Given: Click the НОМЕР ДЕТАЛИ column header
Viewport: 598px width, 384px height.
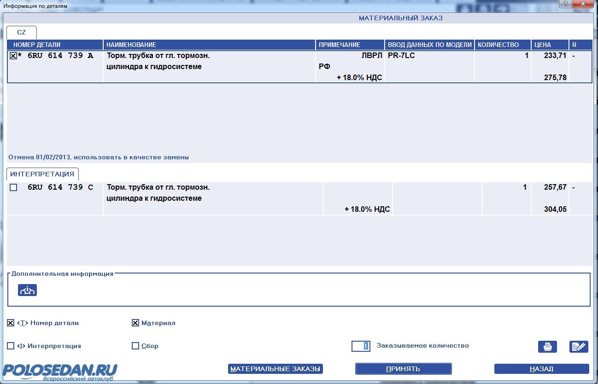Looking at the screenshot, I should pos(55,45).
